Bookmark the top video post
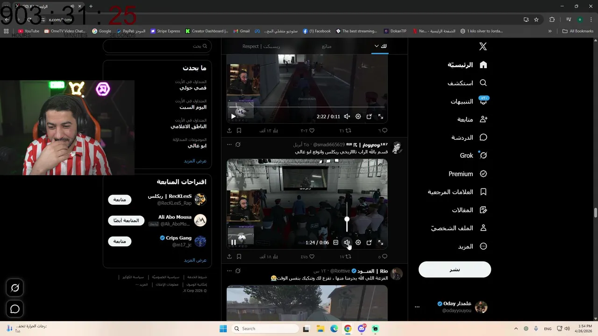598x336 pixels. 239,131
